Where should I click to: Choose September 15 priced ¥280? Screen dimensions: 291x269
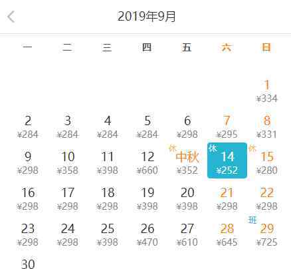pyautogui.click(x=266, y=163)
